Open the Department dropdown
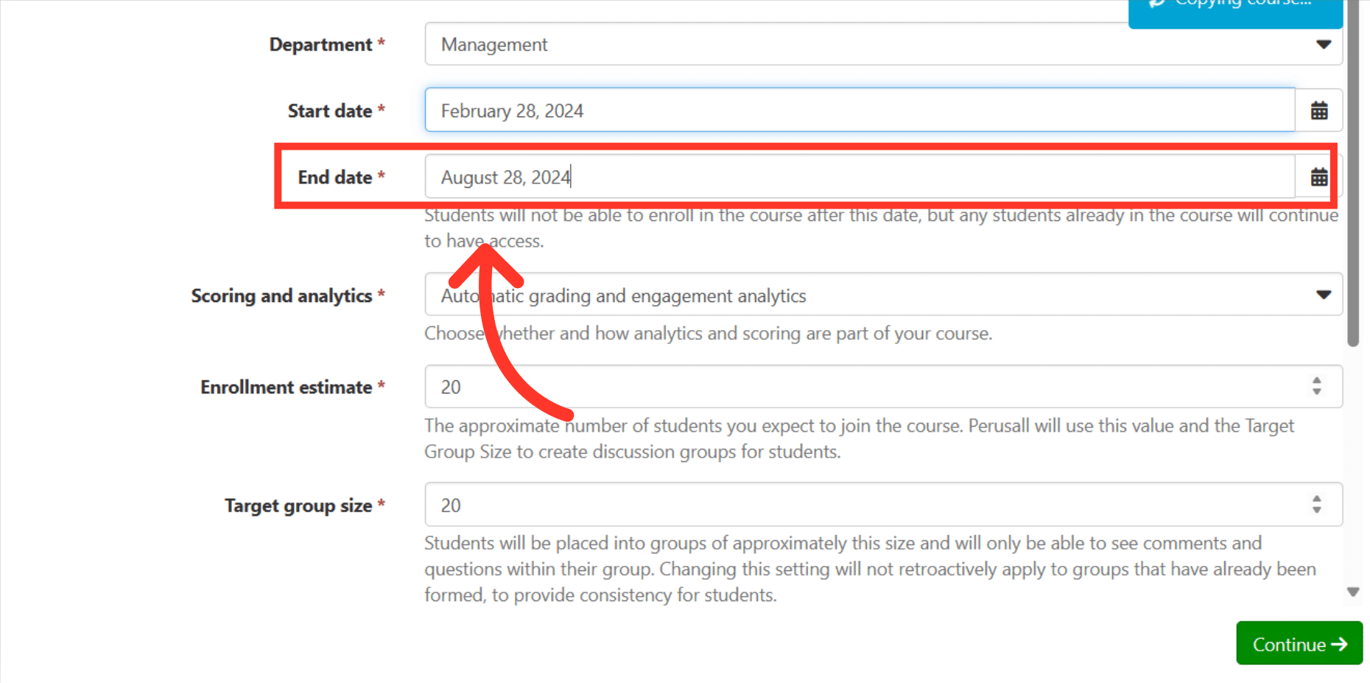Screen dimensions: 1370x683 [x=1324, y=44]
